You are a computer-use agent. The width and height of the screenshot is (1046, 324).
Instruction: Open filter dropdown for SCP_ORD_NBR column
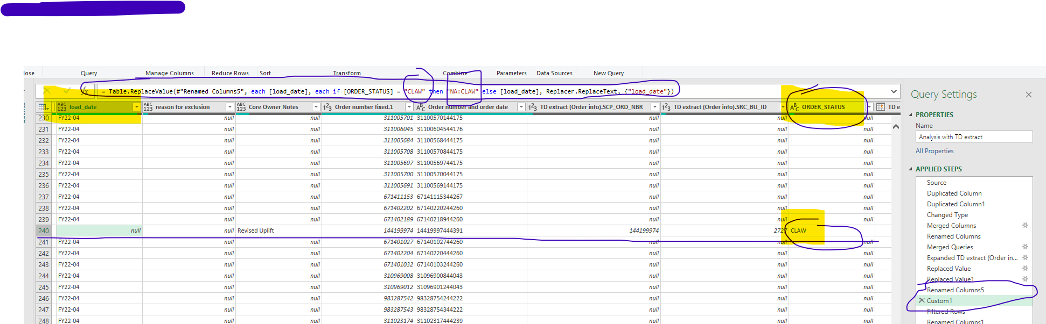(654, 107)
